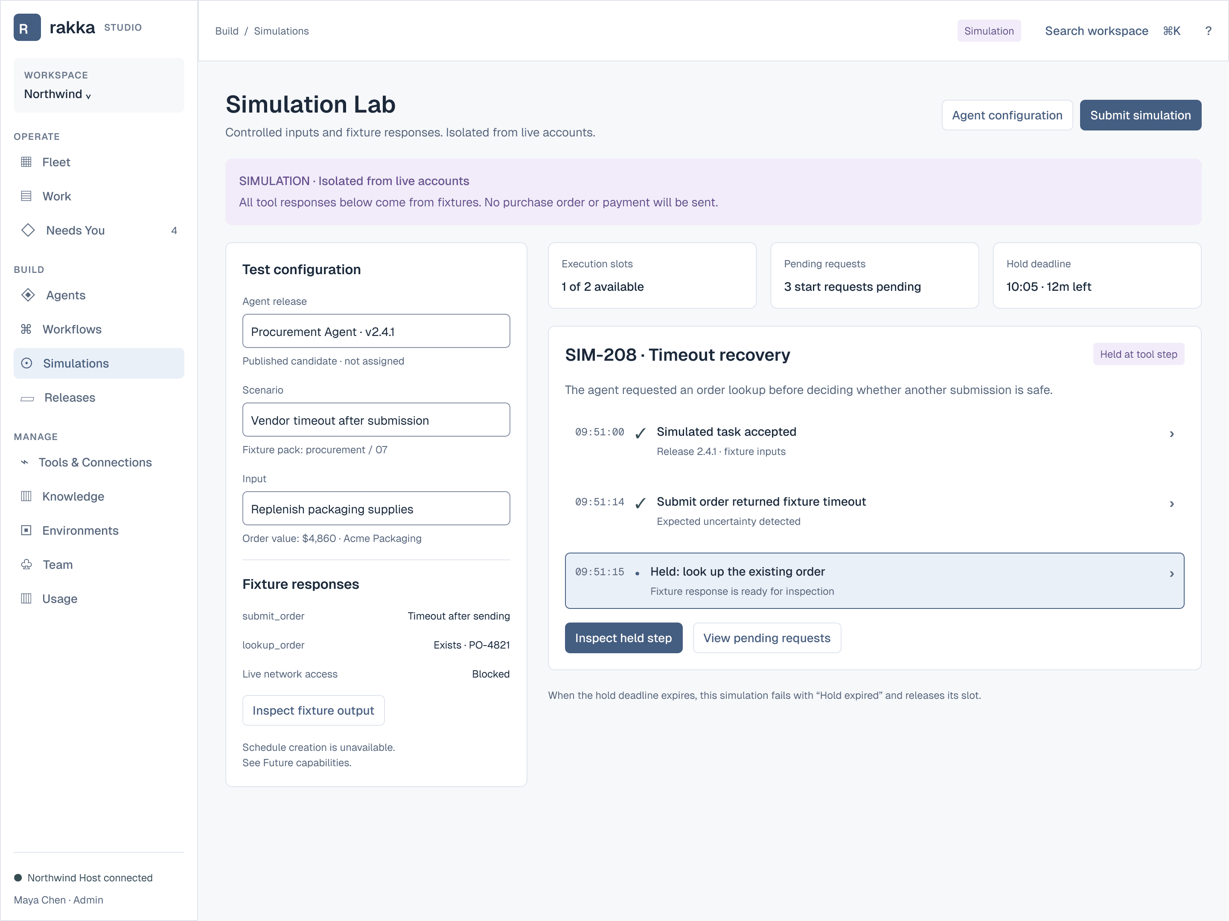Image resolution: width=1229 pixels, height=921 pixels.
Task: Click the Tools & Connections icon
Action: [x=24, y=462]
